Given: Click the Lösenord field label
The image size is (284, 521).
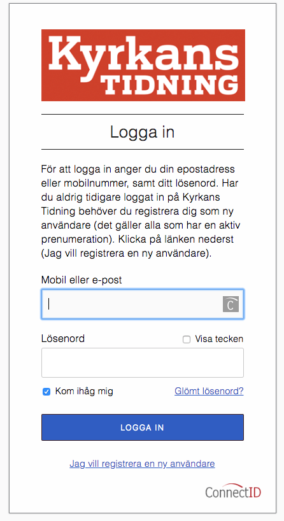Looking at the screenshot, I should (63, 339).
